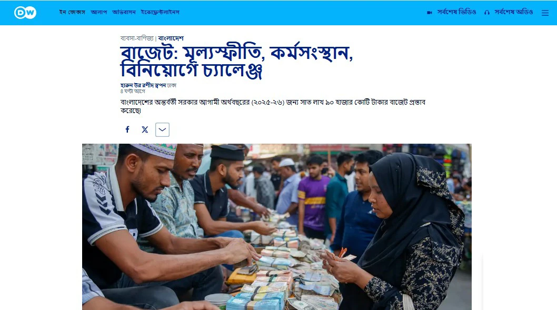Viewport: 557px width, 310px height.
Task: Open সর্বশেষ ভিডিও link
Action: [x=456, y=12]
